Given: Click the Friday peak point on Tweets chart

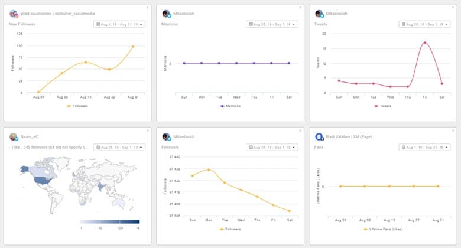Looking at the screenshot, I should tap(424, 43).
